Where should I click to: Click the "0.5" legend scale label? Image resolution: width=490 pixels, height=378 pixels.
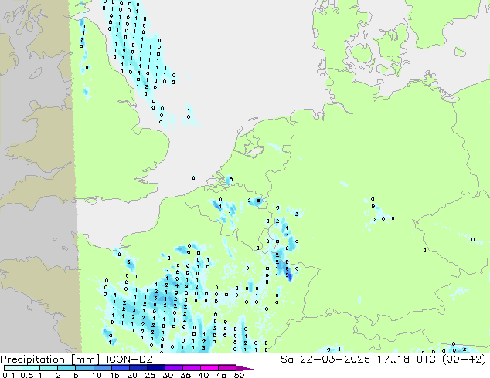(x=27, y=375)
